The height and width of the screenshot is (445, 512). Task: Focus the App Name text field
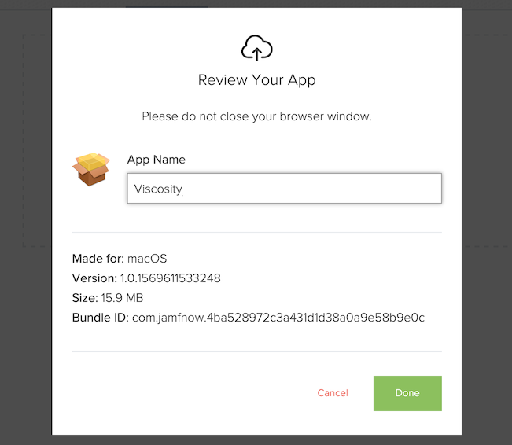(x=284, y=189)
